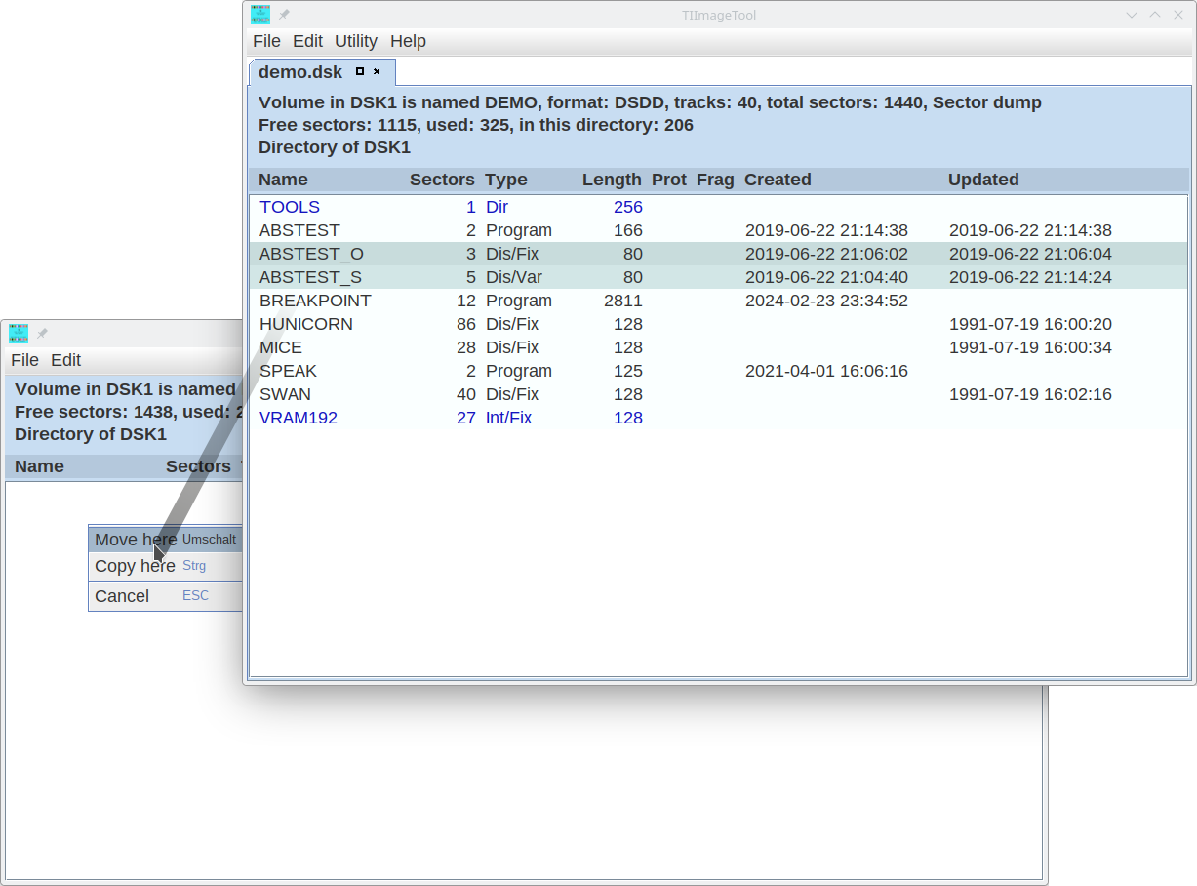Open the Edit menu in the background window
1197x886 pixels.
click(x=65, y=360)
